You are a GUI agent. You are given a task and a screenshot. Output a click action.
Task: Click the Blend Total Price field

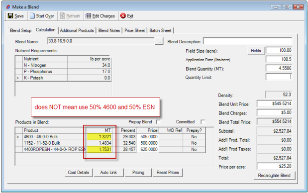click(x=274, y=121)
